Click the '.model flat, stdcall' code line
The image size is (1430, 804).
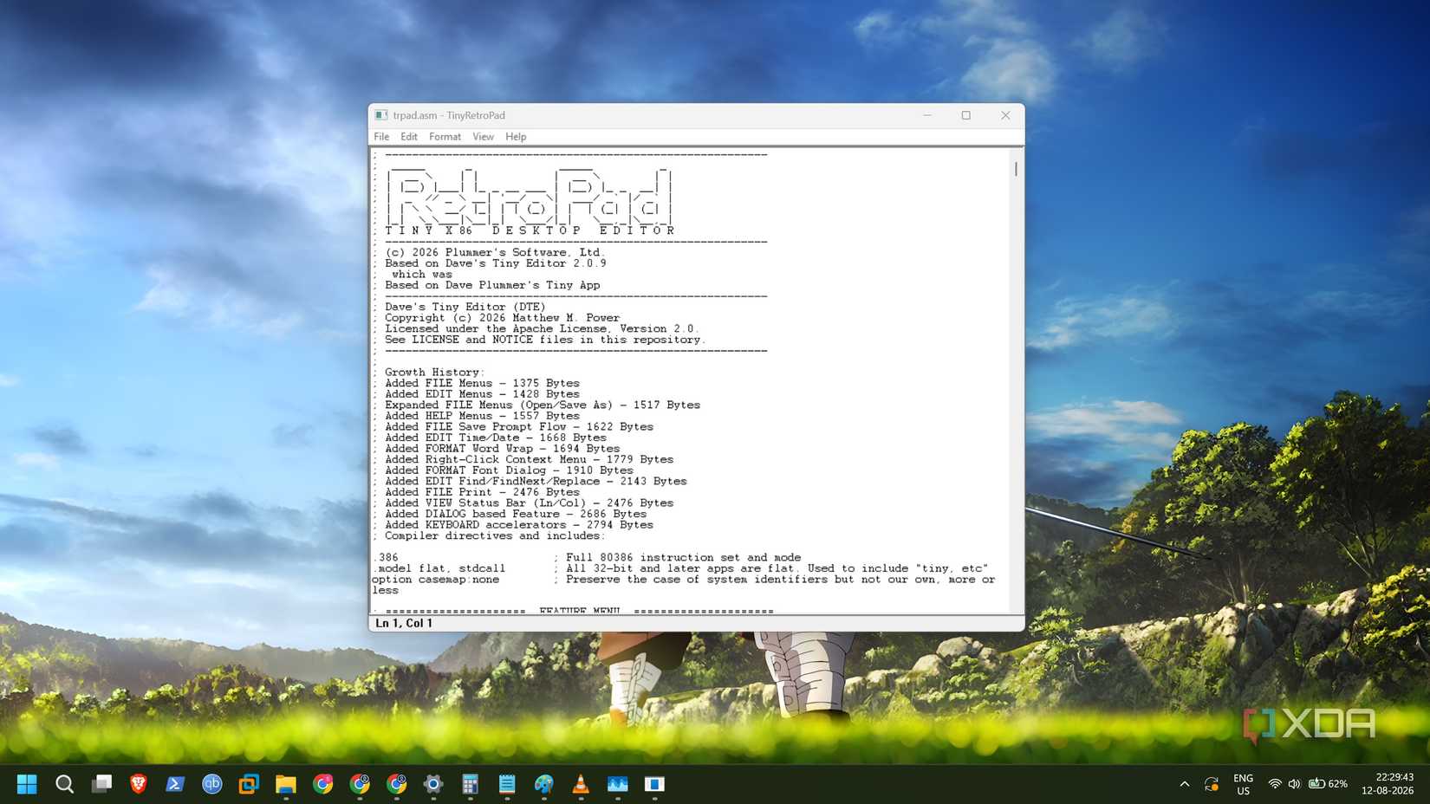point(440,568)
